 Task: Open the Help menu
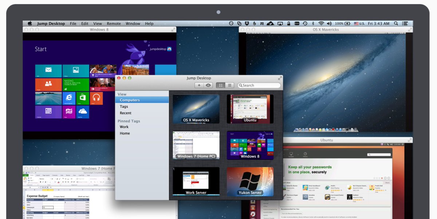pyautogui.click(x=149, y=24)
